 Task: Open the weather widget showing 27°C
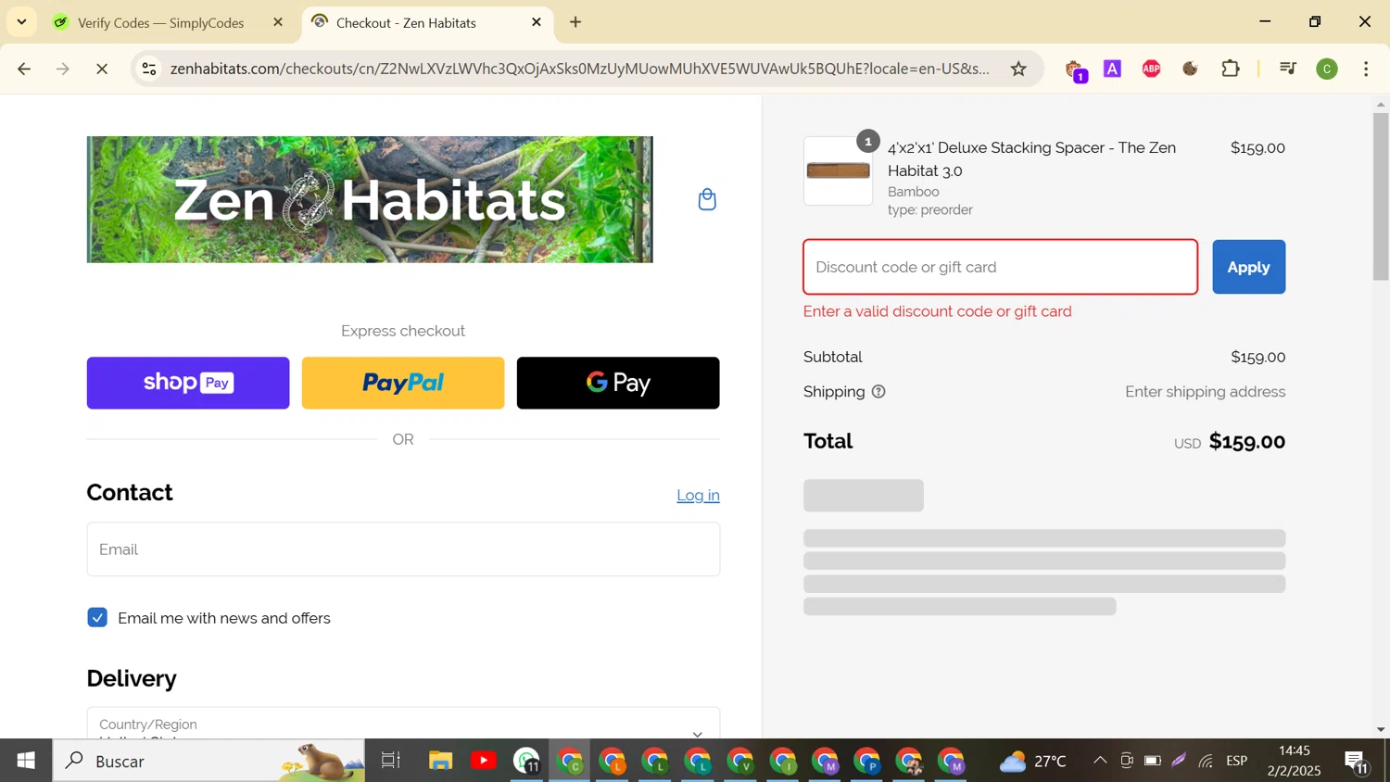1032,761
